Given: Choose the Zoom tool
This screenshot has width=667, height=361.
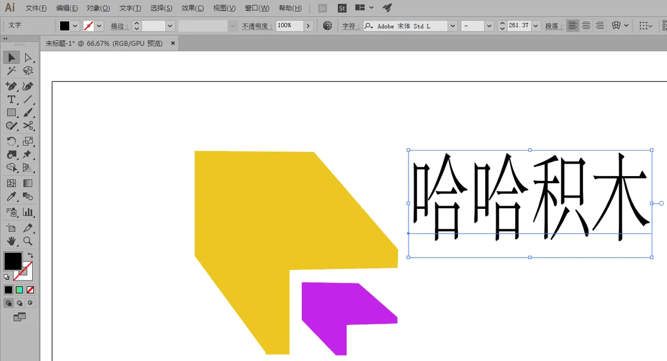Looking at the screenshot, I should tap(28, 241).
